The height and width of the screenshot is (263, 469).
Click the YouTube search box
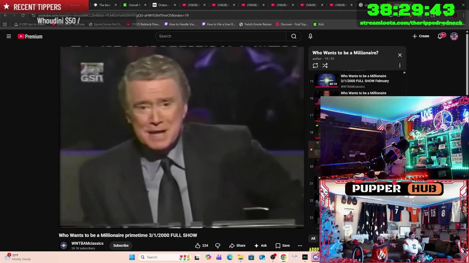(x=221, y=36)
